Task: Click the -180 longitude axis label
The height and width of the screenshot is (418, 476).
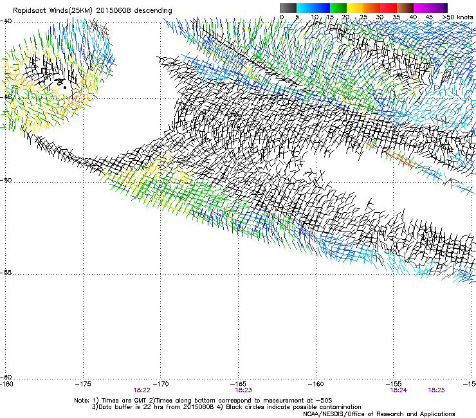Action: 6,384
